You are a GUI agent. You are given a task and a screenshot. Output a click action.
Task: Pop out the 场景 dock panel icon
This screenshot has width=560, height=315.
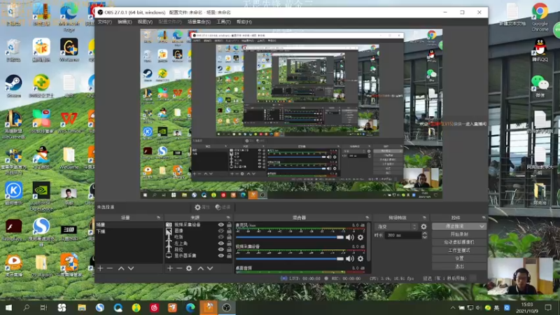159,218
